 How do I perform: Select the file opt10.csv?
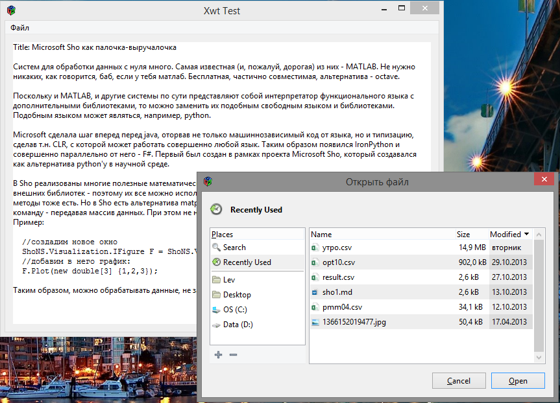(x=421, y=262)
